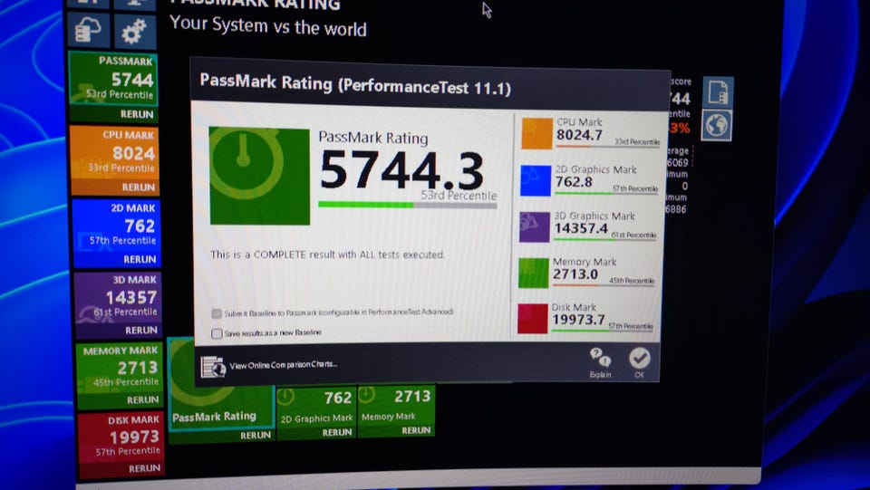Click the 'Your System vs the world' heading
Image resolution: width=870 pixels, height=490 pixels.
coord(268,26)
